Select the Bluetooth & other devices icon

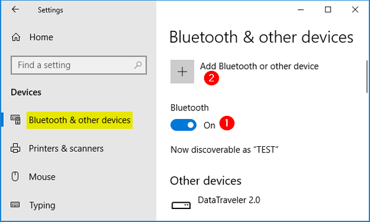pyautogui.click(x=15, y=120)
